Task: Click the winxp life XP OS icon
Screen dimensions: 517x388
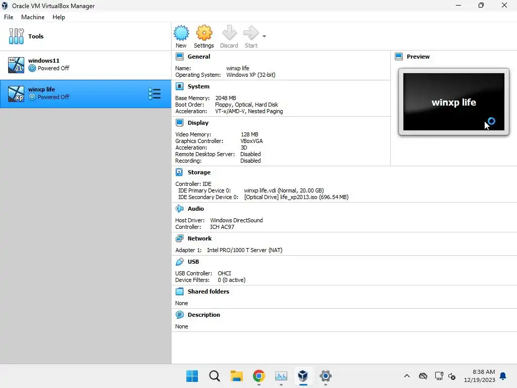Action: [x=16, y=93]
